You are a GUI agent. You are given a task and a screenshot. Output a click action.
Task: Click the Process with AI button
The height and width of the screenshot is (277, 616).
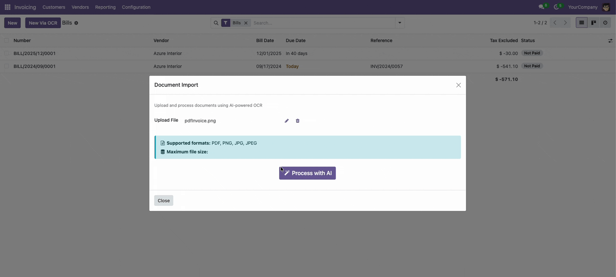307,173
